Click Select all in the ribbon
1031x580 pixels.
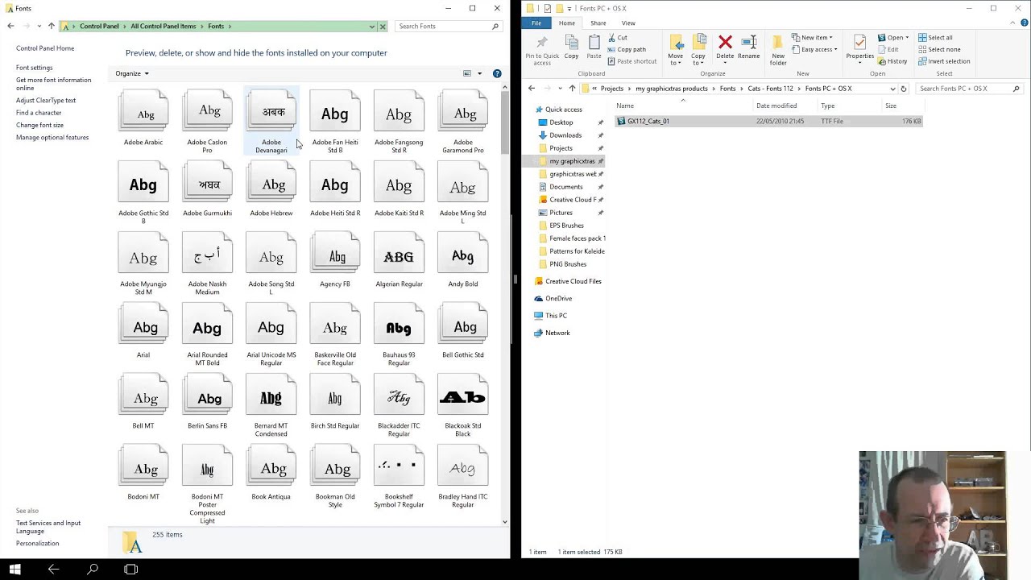pos(935,38)
